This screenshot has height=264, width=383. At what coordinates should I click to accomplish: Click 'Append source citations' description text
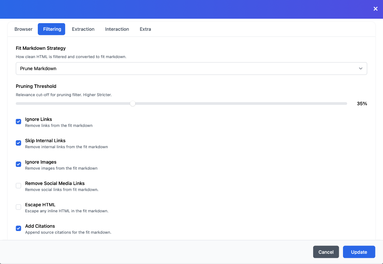[68, 232]
